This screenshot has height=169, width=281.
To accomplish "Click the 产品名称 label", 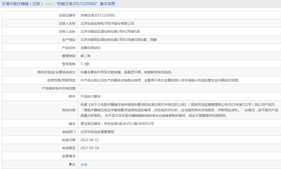I will point(69,48).
